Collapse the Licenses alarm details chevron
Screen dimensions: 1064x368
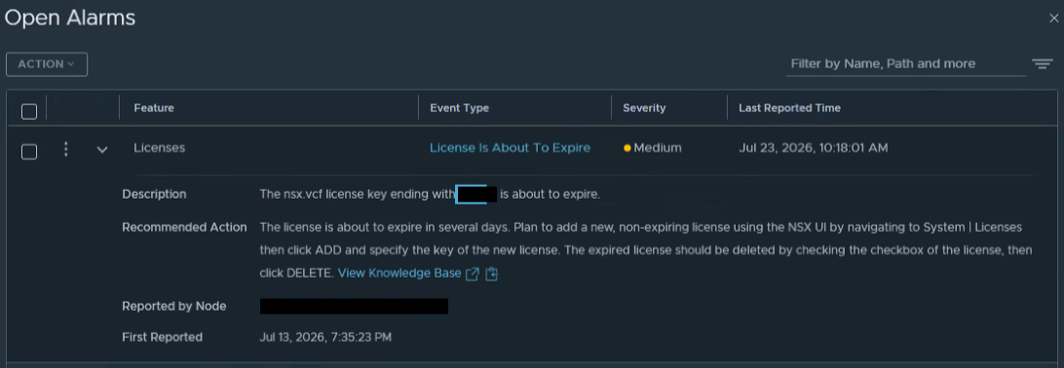pos(102,149)
